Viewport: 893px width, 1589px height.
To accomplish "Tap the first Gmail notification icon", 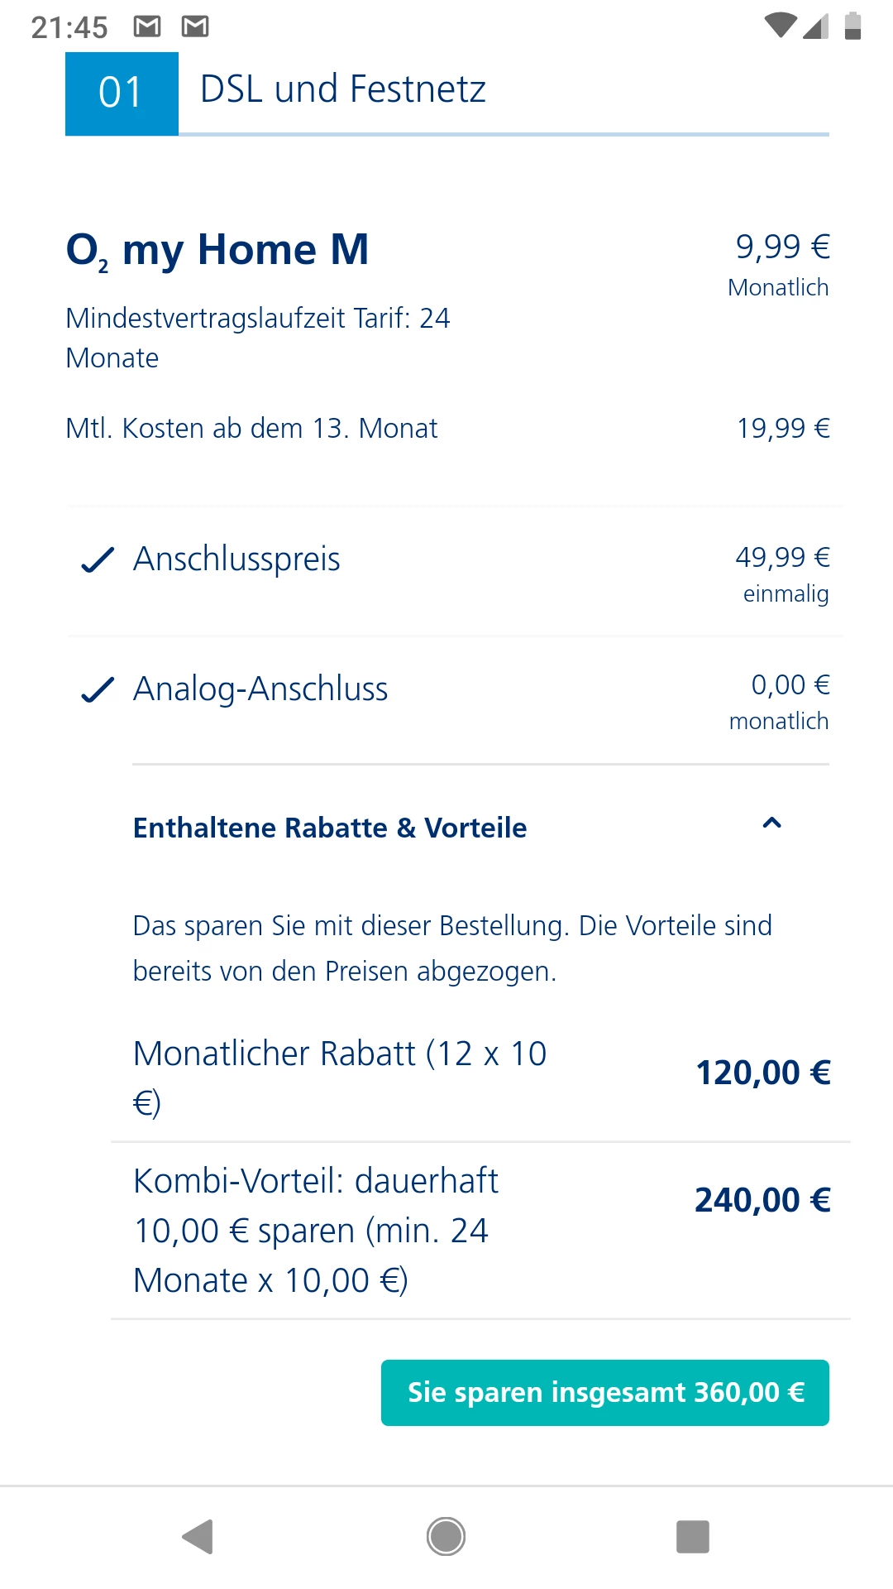I will click(147, 27).
